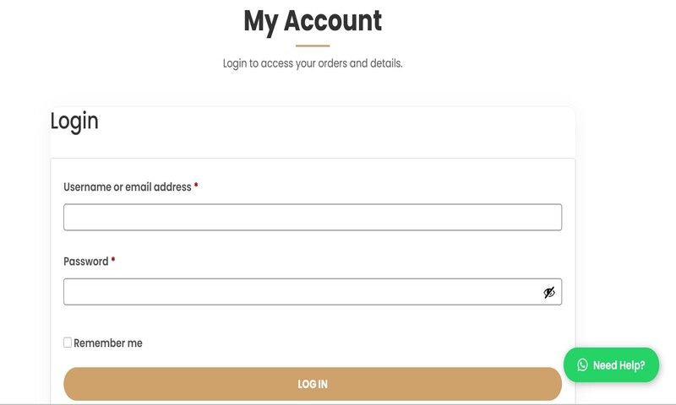Enable the Remember me checkbox

click(68, 343)
